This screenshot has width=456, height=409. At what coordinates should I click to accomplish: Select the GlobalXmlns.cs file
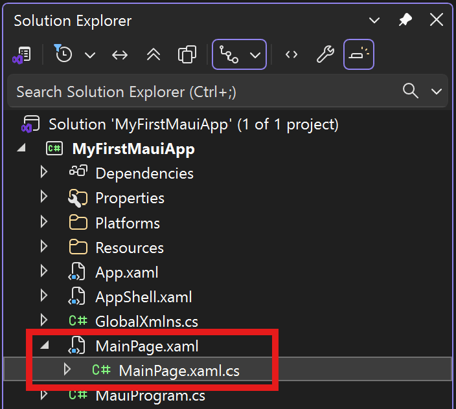point(146,322)
